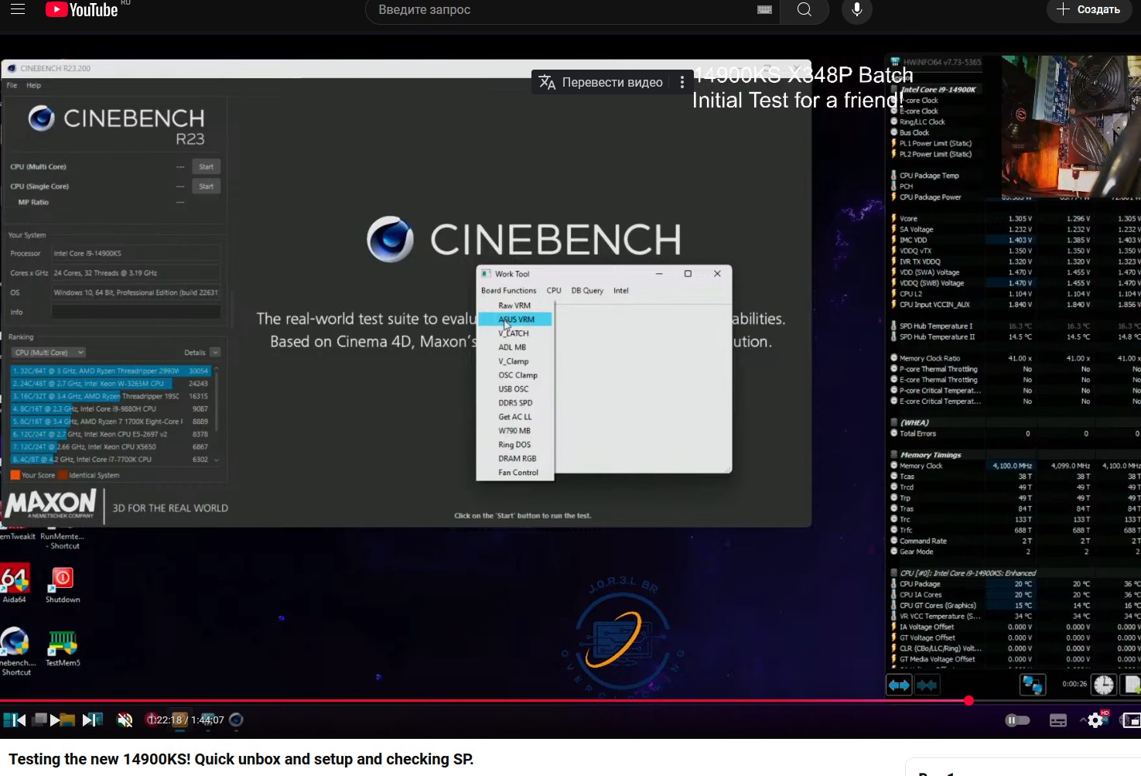Seek to a later point on the grey progress bar
Screen dimensions: 1141x776
coord(1057,701)
